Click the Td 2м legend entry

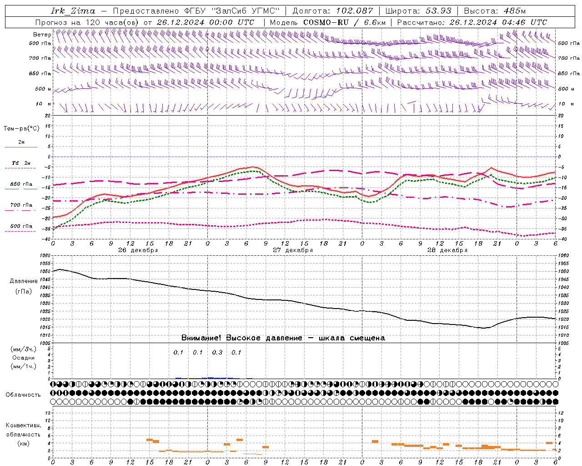[21, 163]
